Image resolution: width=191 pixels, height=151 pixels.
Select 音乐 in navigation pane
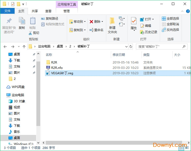pyautogui.click(x=14, y=132)
